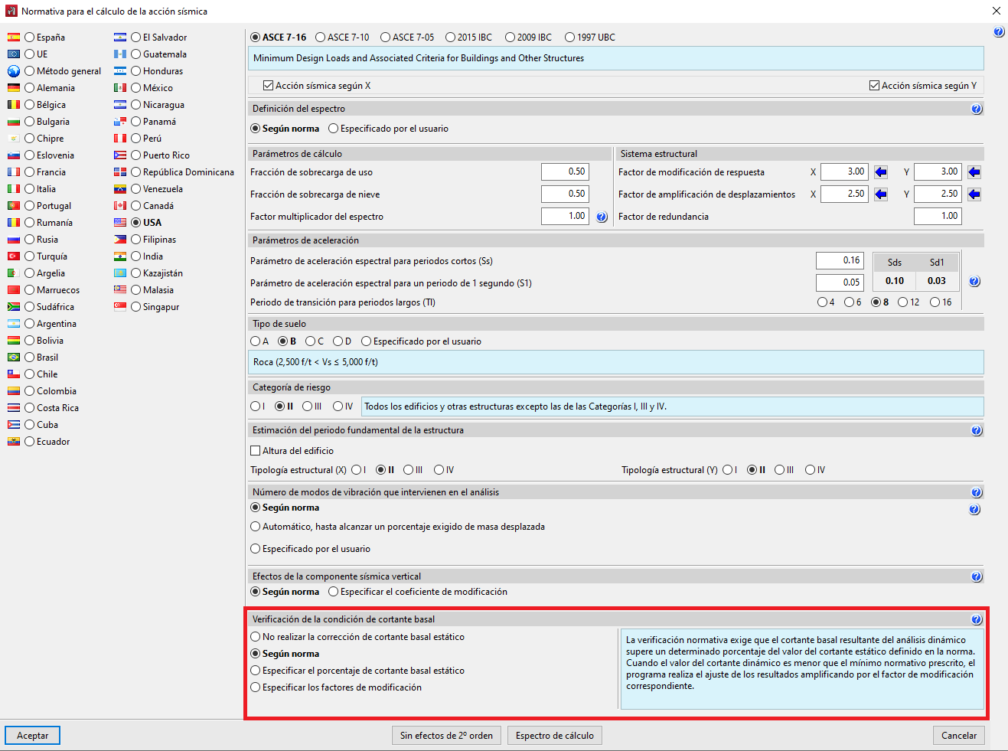Screen dimensions: 1008x751
Task: Select Tipología estructural (Y) option III
Action: (x=779, y=470)
